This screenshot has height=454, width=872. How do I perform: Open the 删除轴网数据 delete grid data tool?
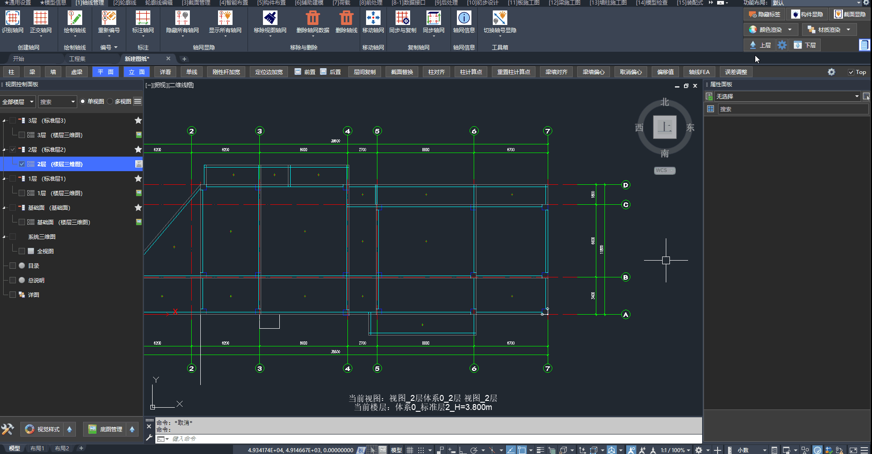pyautogui.click(x=312, y=18)
